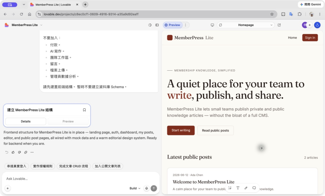This screenshot has height=196, width=325.
Task: Expand the MemberPress Lite project dropdown
Action: coord(41,25)
